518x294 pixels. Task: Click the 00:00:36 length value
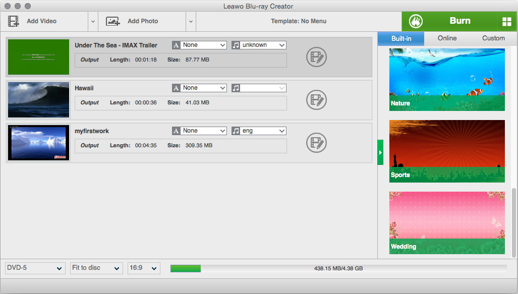(x=146, y=103)
